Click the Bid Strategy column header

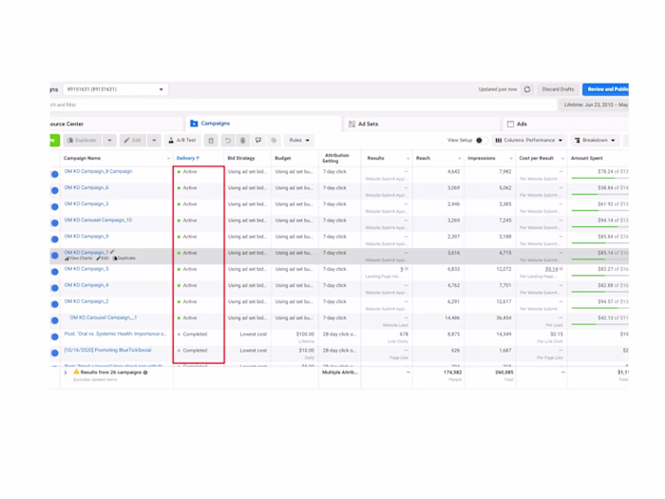[241, 159]
